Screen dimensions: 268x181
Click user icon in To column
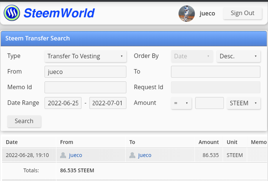tap(132, 155)
